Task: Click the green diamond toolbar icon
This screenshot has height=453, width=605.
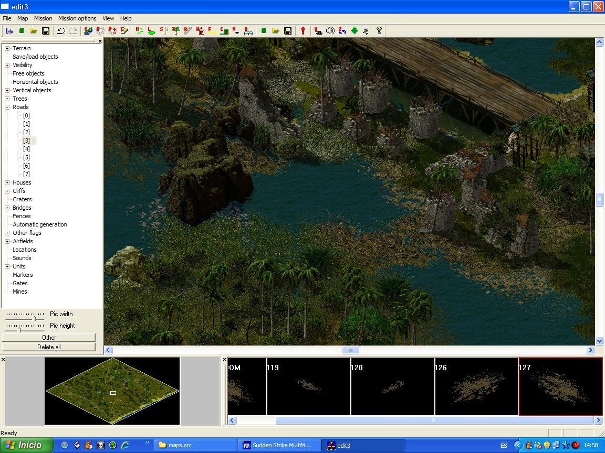Action: 354,31
